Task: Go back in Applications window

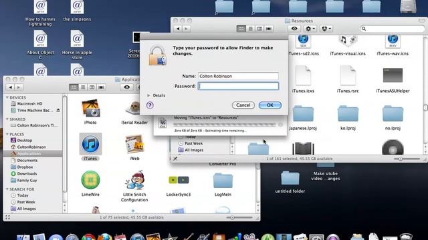Action: (x=11, y=87)
